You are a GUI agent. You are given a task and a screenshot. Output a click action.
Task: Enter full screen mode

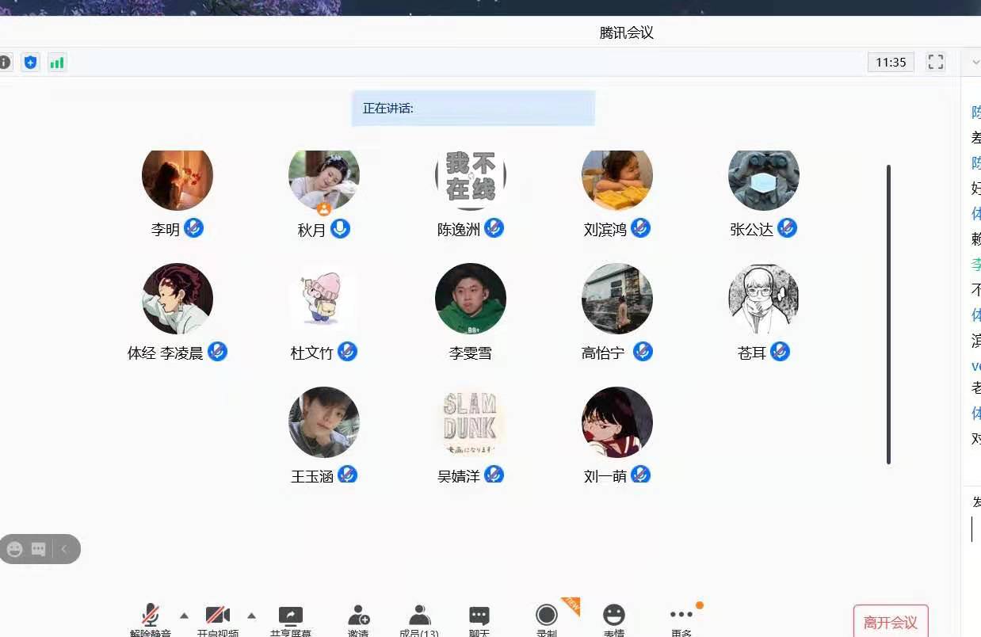click(936, 63)
